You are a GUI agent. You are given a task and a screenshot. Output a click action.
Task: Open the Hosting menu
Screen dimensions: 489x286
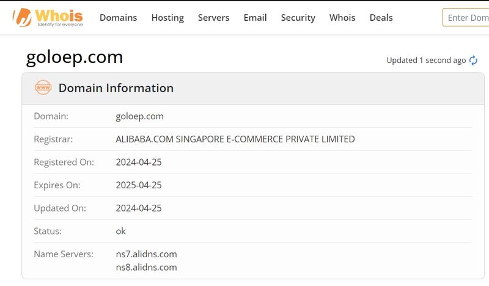(167, 18)
